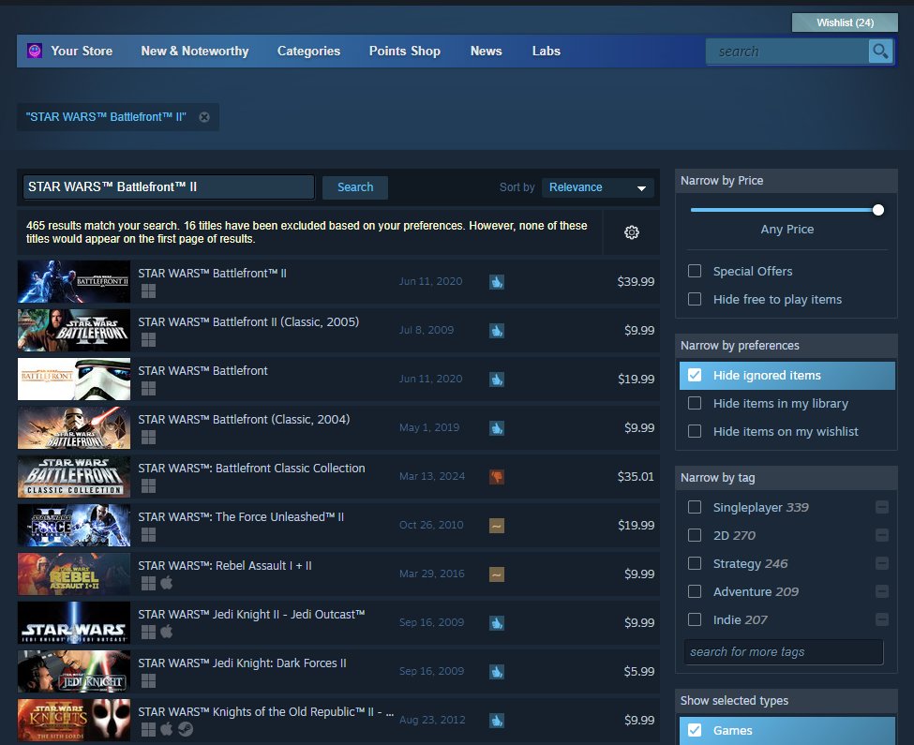Open search preferences gear icon
Image resolution: width=914 pixels, height=745 pixels.
[631, 232]
